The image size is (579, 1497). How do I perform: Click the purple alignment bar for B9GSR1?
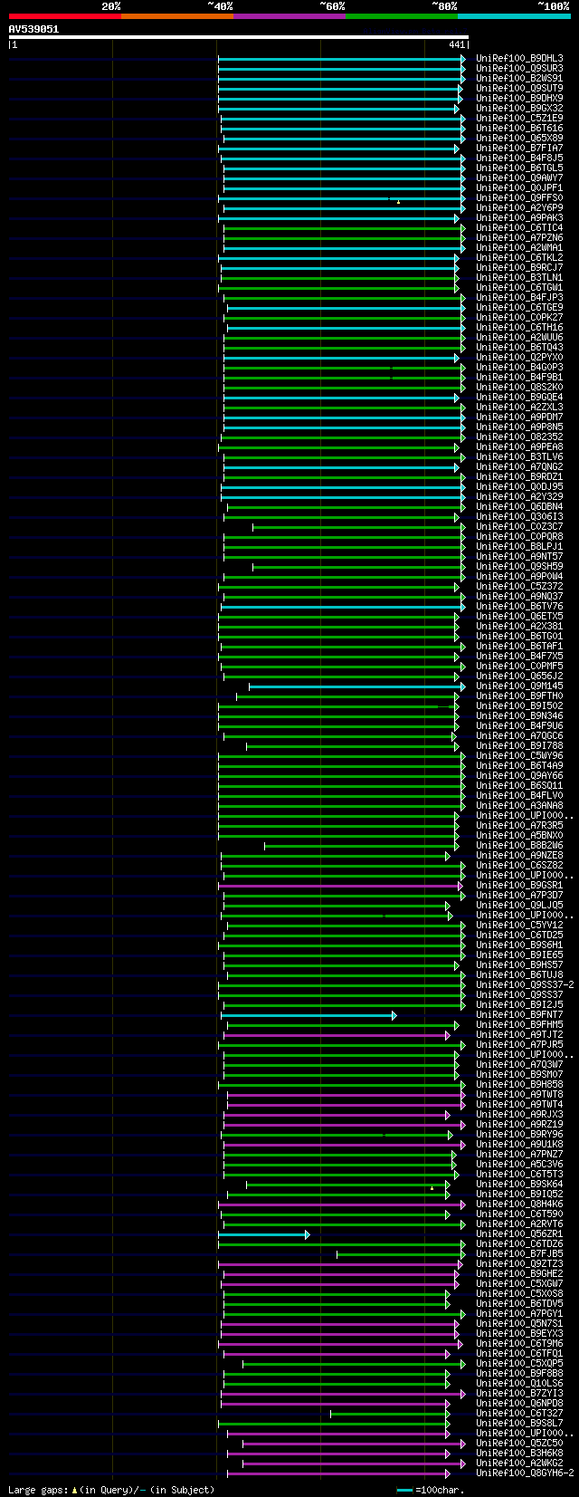[339, 886]
